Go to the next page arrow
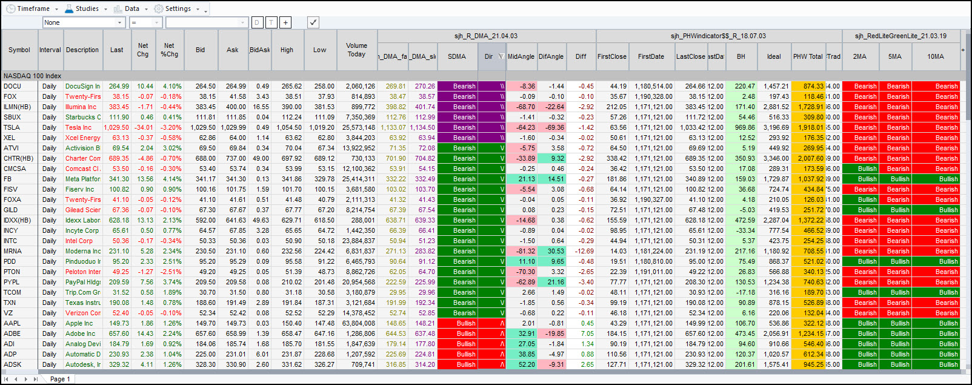972x385 pixels. tap(25, 379)
